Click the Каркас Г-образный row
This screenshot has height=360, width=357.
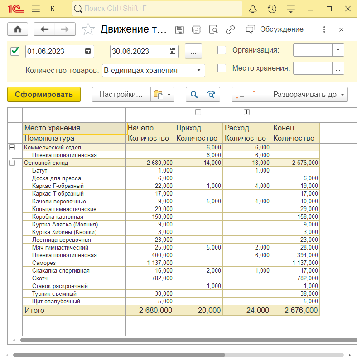click(171, 186)
